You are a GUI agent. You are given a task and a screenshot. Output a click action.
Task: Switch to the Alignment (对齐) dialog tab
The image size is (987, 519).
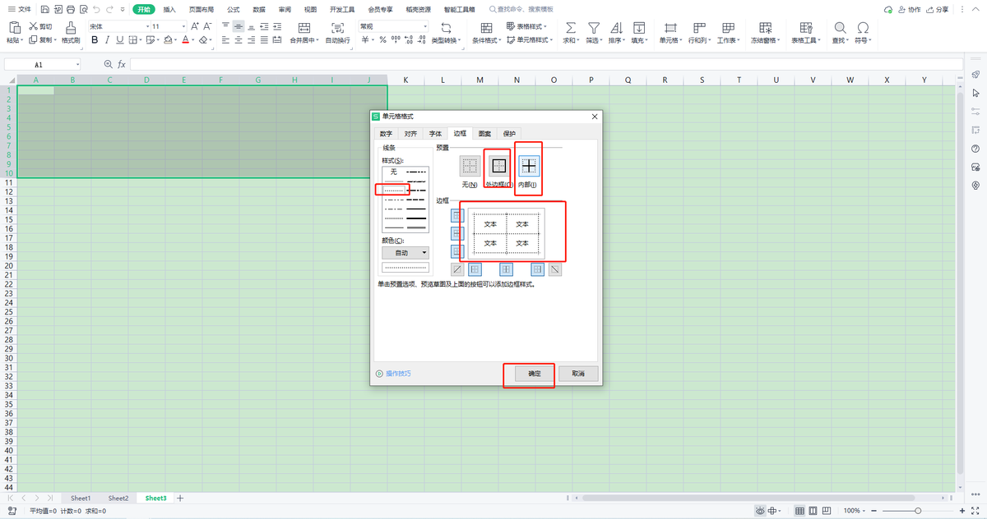(411, 133)
